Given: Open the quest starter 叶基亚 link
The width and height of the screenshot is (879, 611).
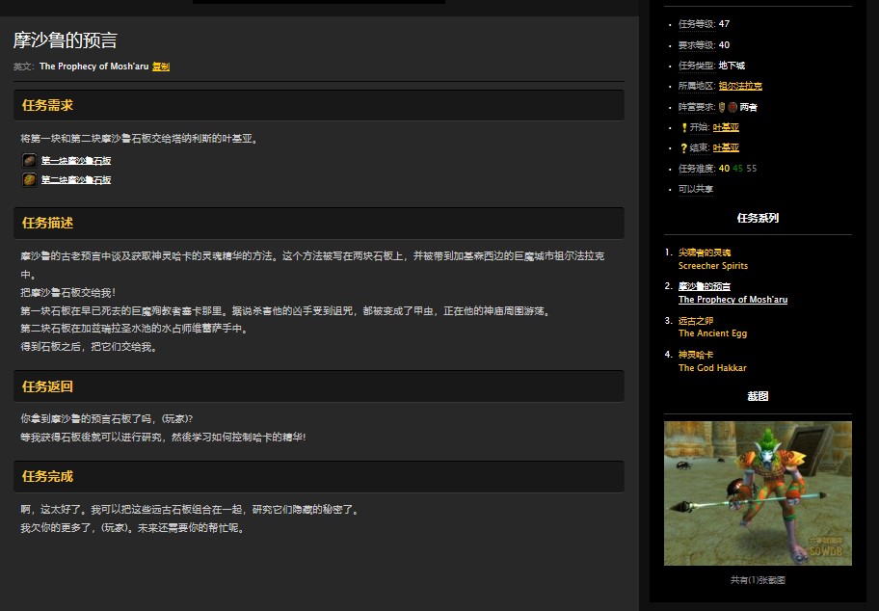Looking at the screenshot, I should [x=726, y=129].
